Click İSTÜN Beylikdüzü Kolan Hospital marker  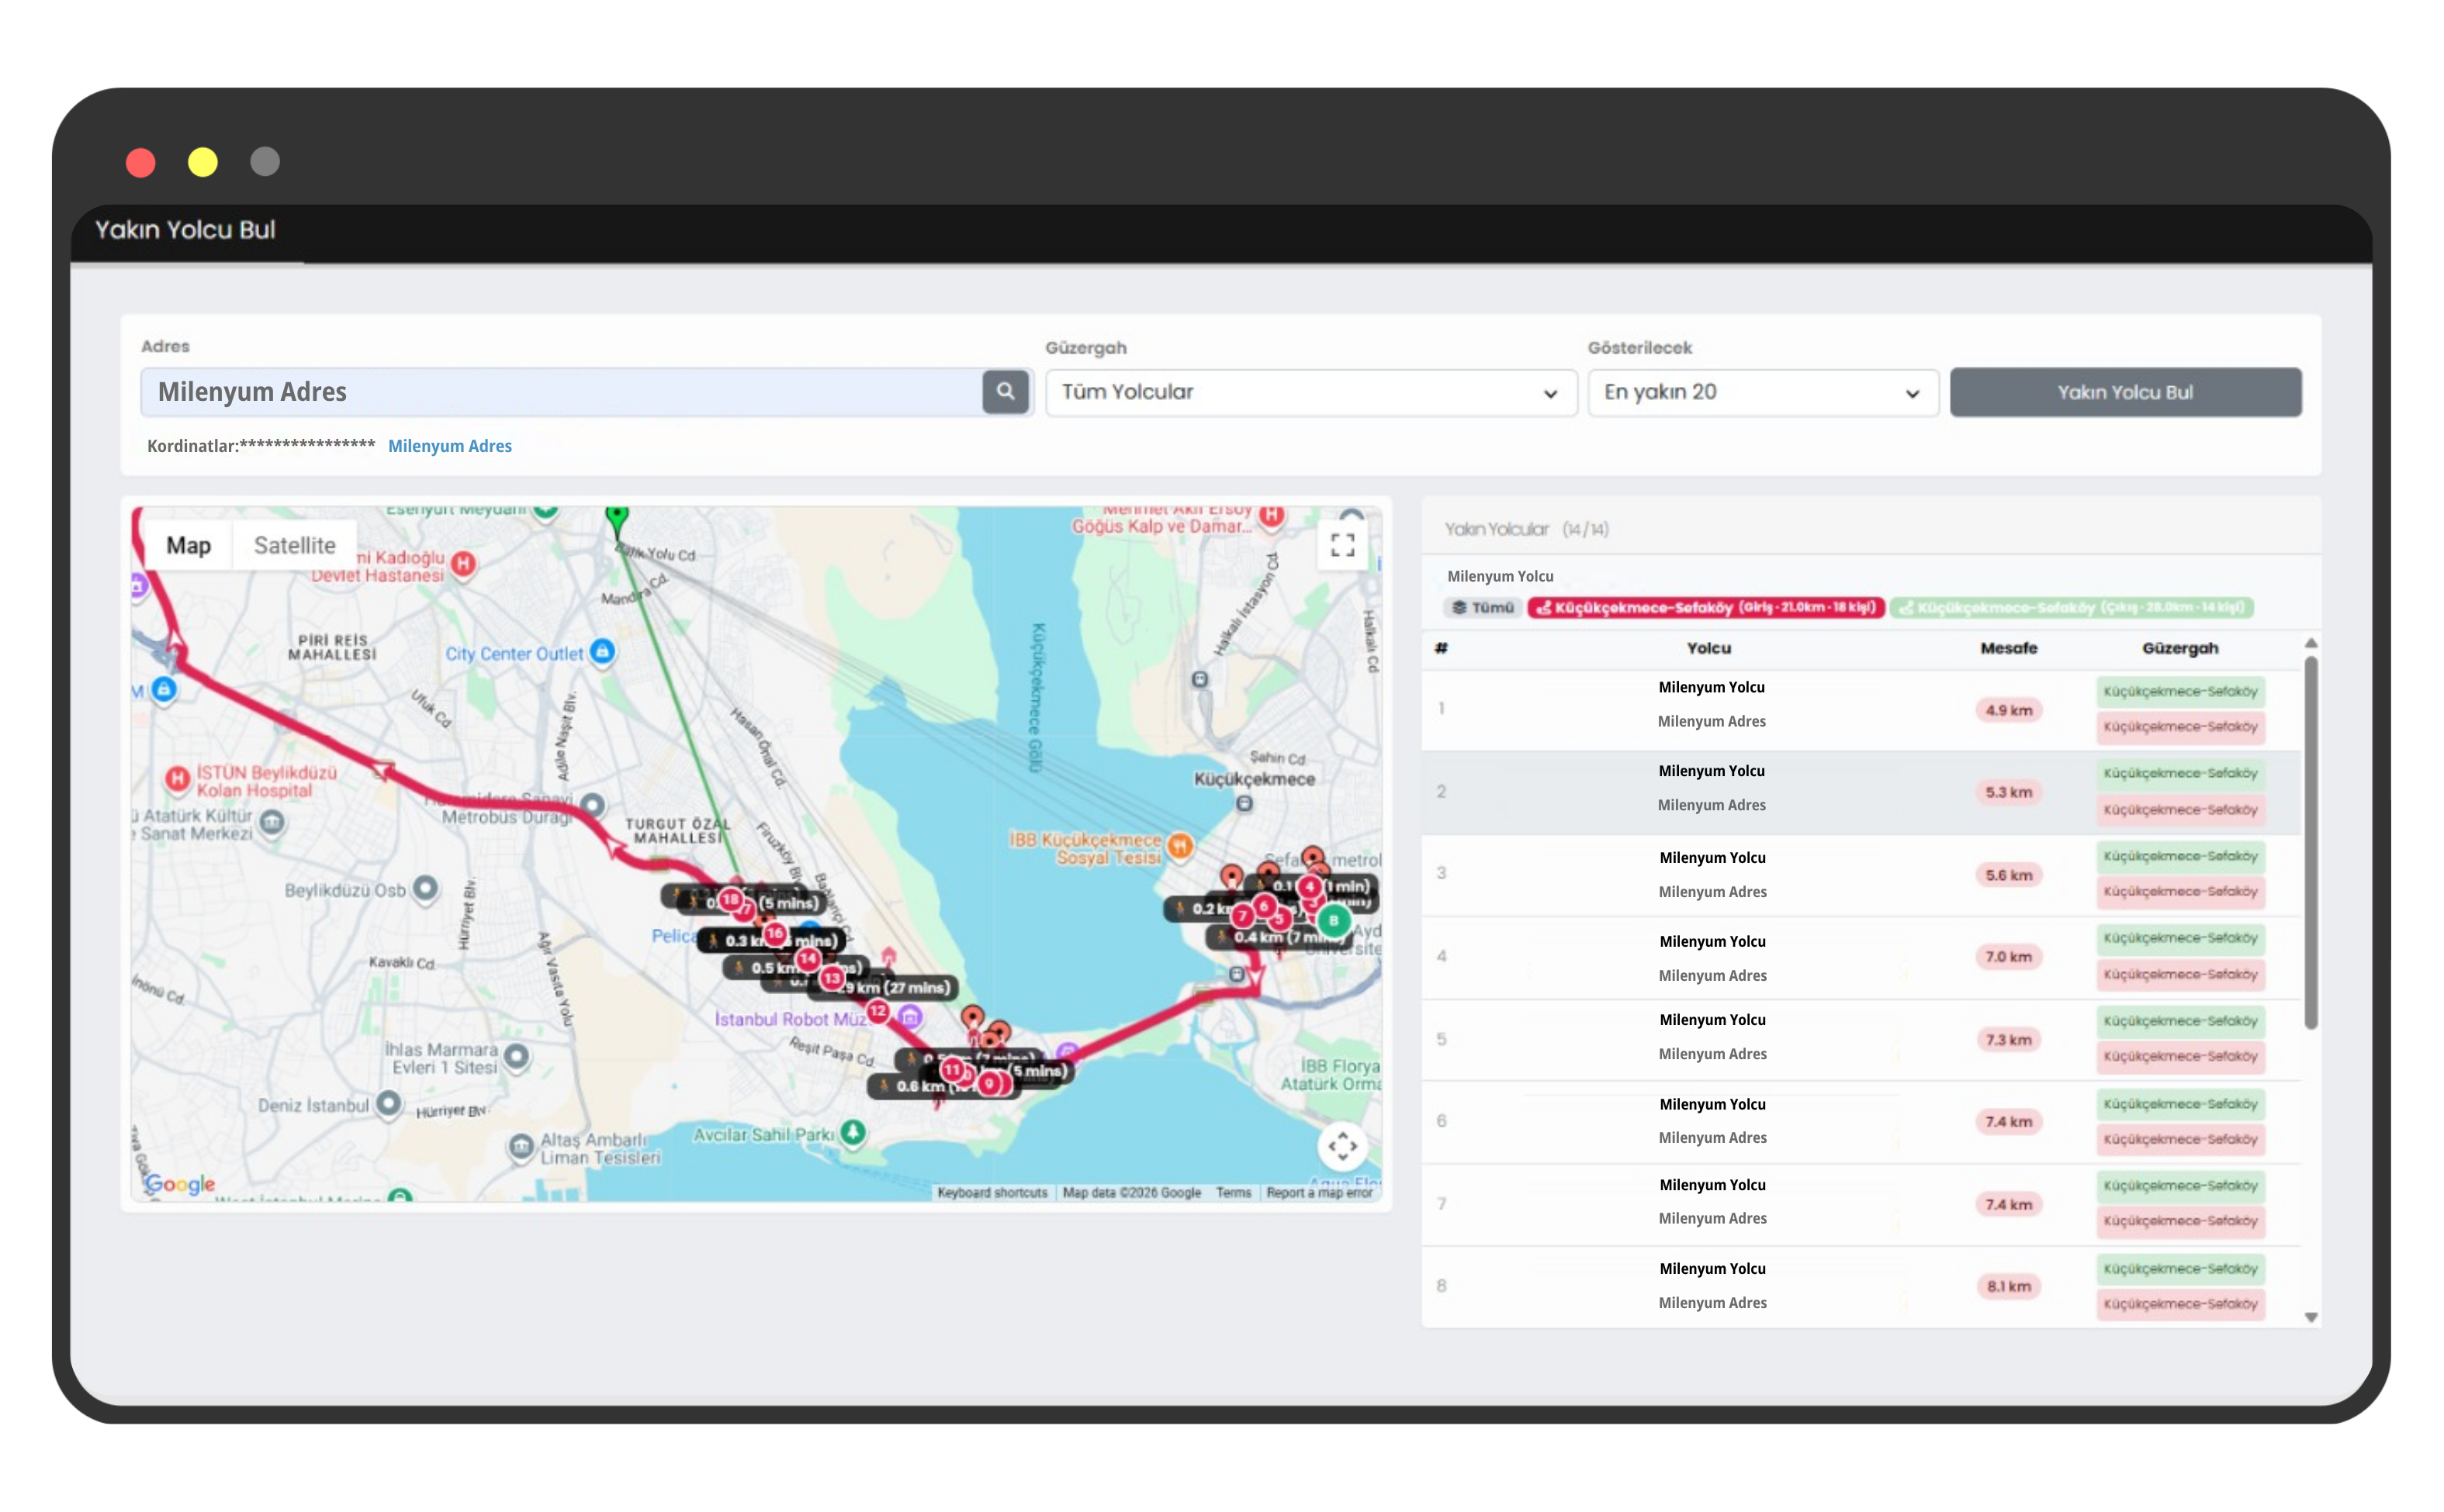point(177,778)
